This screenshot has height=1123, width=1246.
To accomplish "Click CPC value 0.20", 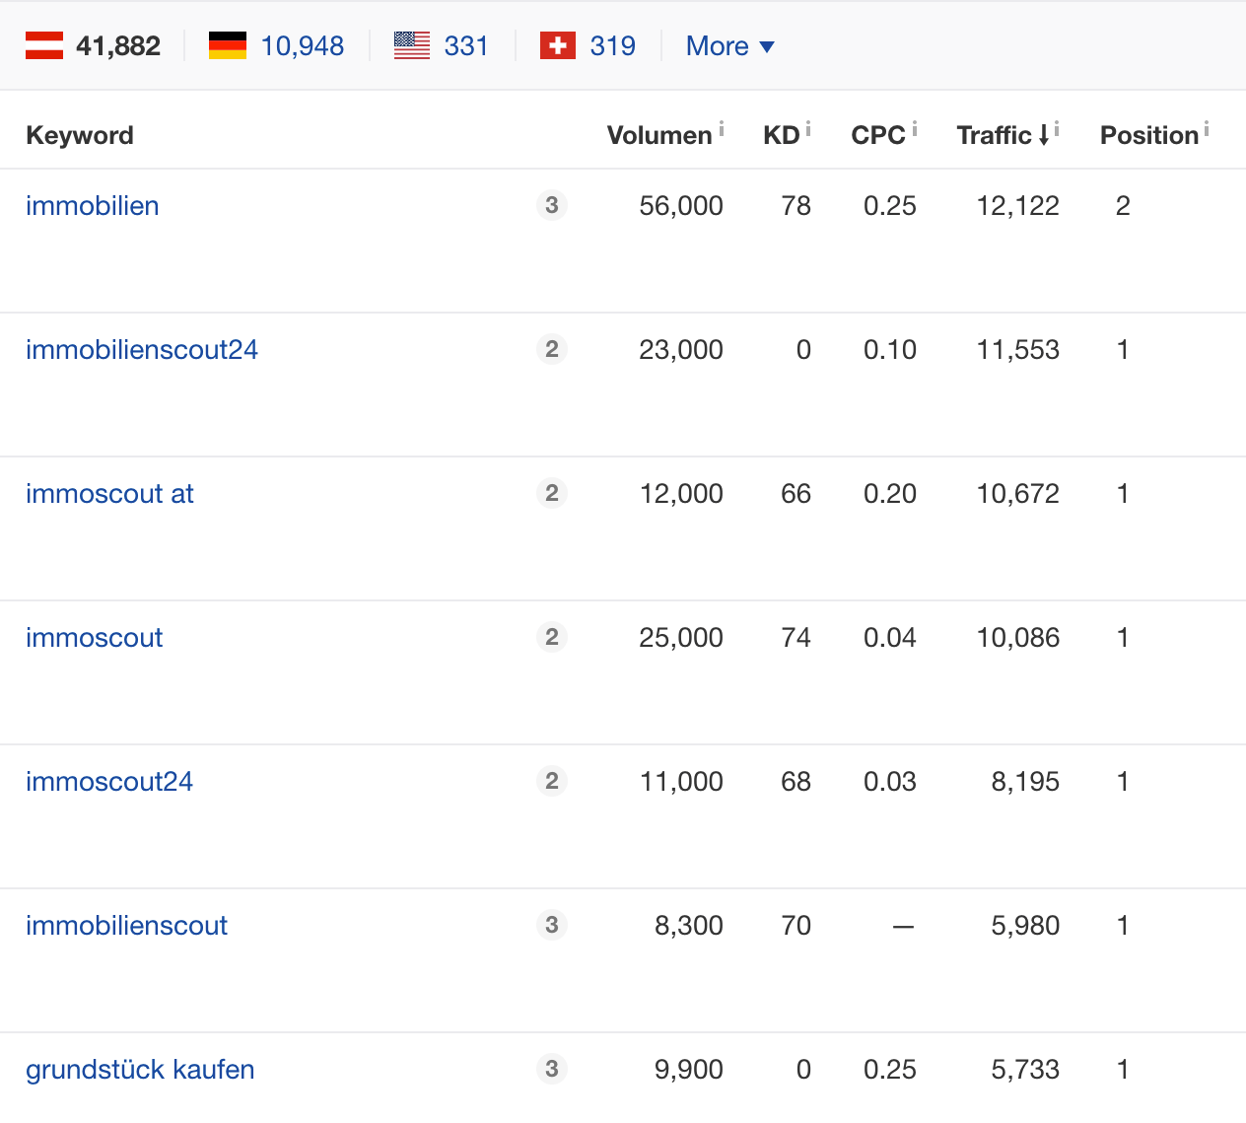I will (890, 494).
